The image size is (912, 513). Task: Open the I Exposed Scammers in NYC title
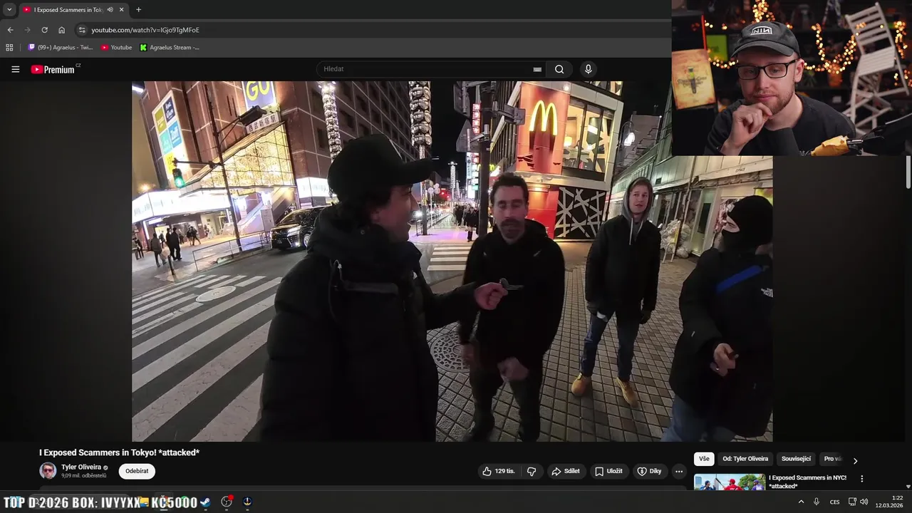[x=807, y=482]
